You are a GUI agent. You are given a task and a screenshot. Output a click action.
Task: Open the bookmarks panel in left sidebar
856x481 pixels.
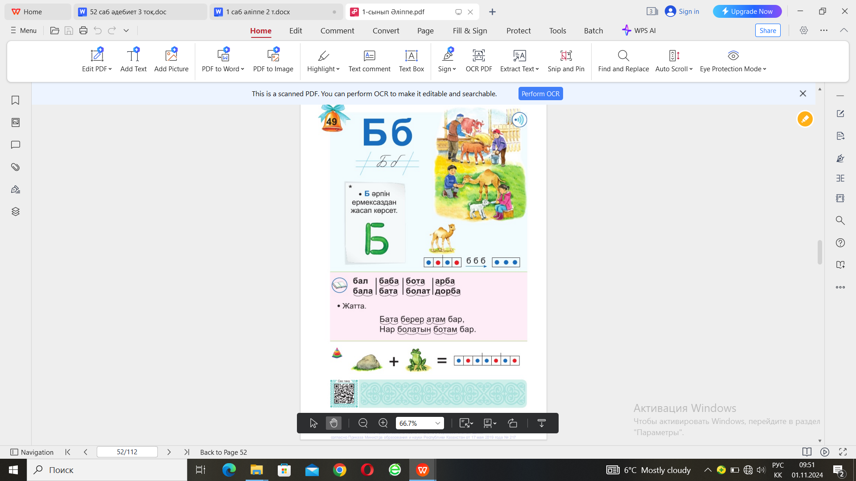[x=16, y=100]
